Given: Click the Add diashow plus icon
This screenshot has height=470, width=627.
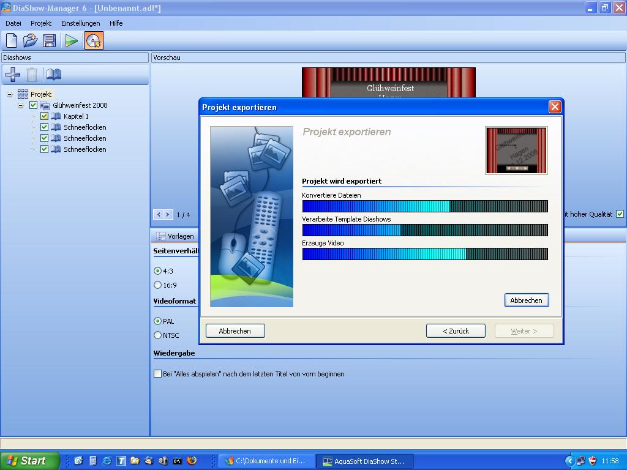Looking at the screenshot, I should 13,75.
